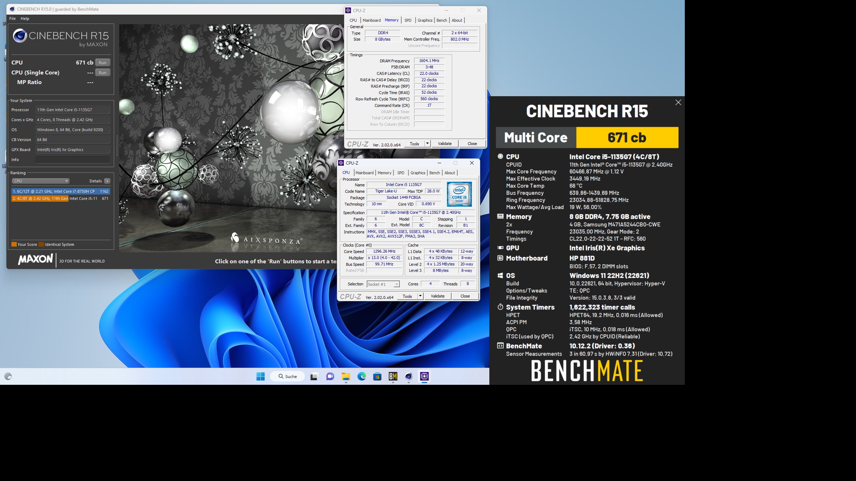The width and height of the screenshot is (856, 481).
Task: Click the Motherboard icon in BenchMate panel
Action: (x=500, y=258)
